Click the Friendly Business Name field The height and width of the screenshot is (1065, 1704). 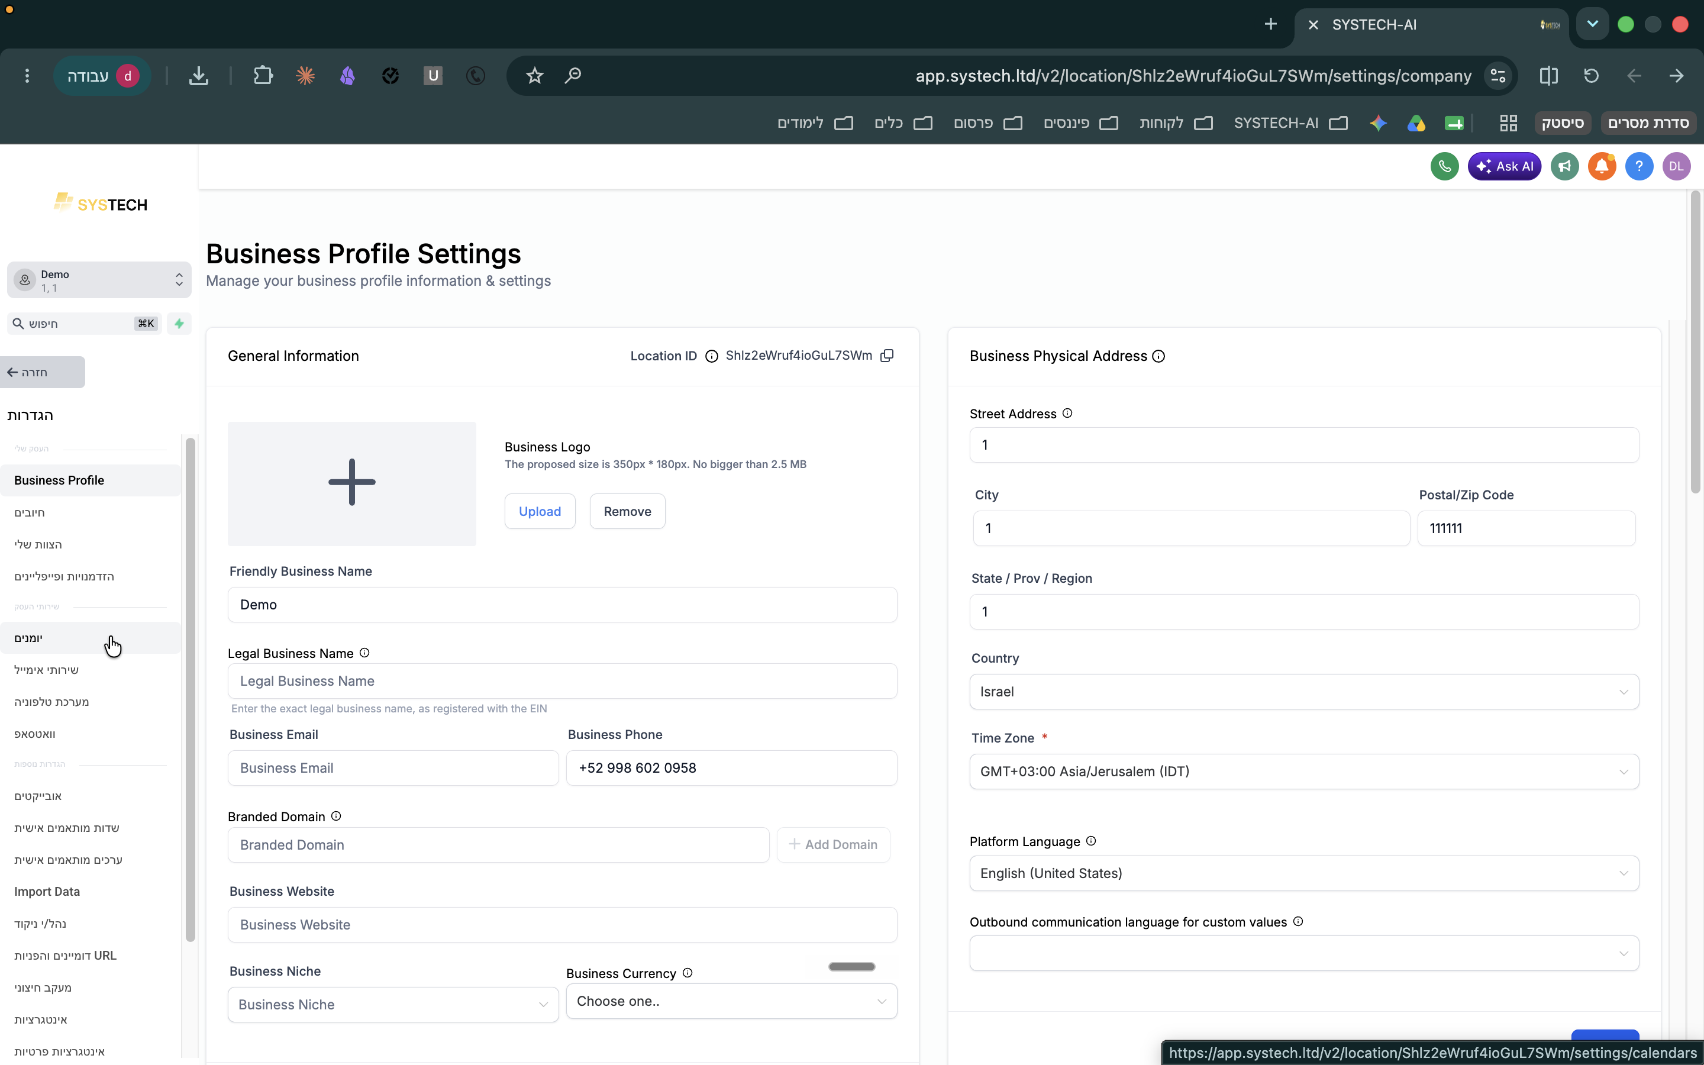pyautogui.click(x=562, y=605)
